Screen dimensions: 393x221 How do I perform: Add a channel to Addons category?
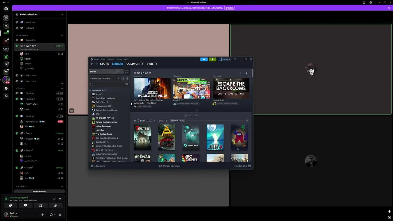click(x=62, y=186)
